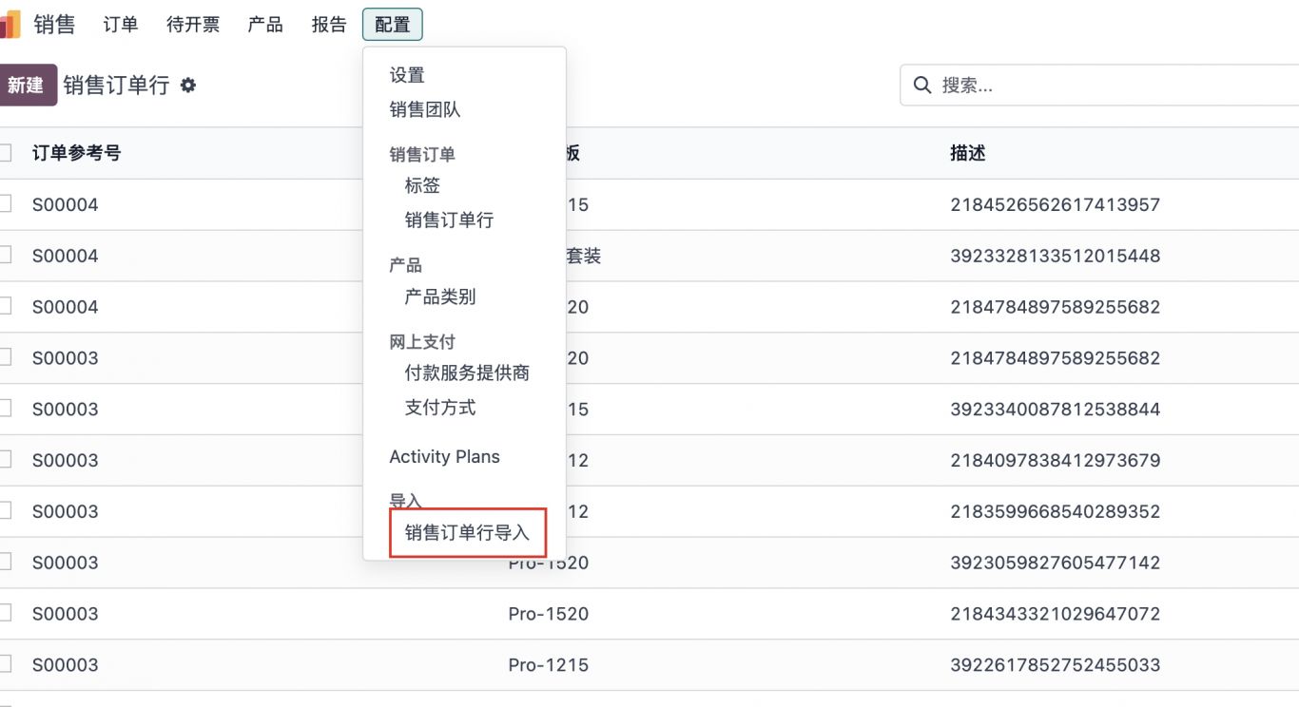Click description 3923059827605477142
The height and width of the screenshot is (707, 1299).
1056,563
